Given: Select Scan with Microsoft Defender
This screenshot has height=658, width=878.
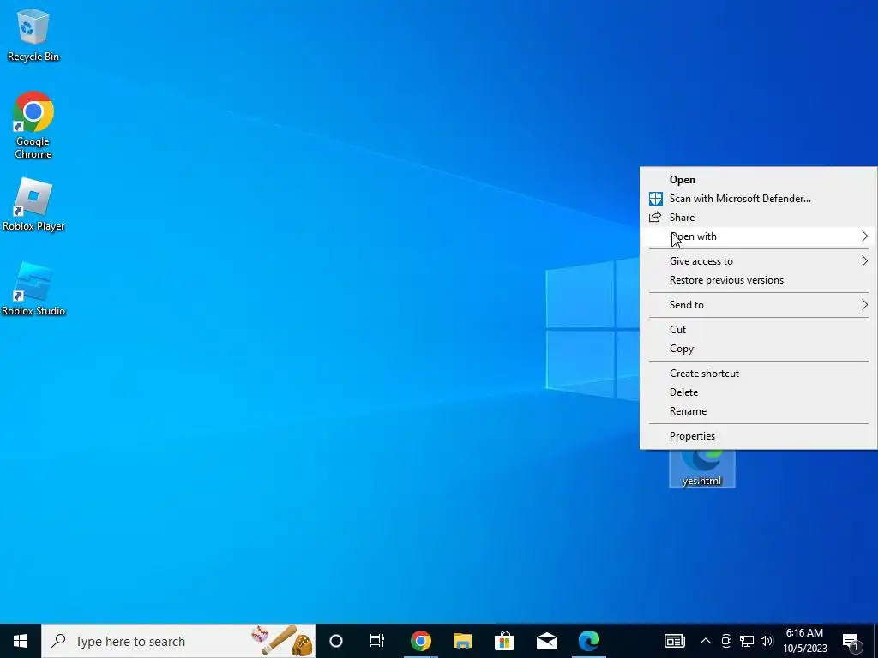Looking at the screenshot, I should (758, 199).
